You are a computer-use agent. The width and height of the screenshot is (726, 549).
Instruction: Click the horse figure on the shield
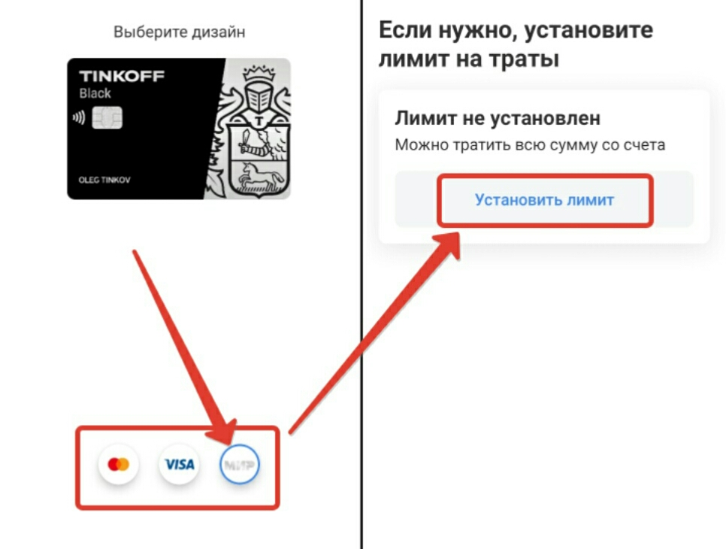click(259, 177)
